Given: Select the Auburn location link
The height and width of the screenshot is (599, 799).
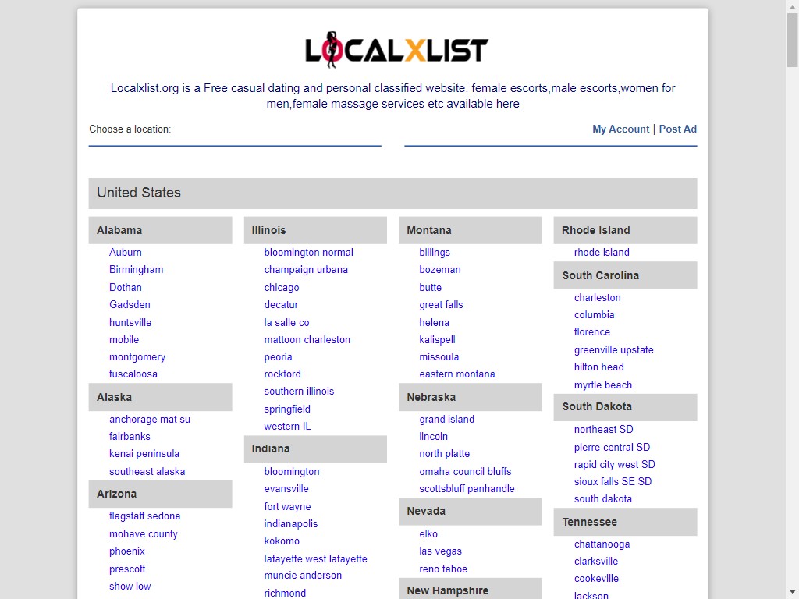Looking at the screenshot, I should (x=126, y=252).
